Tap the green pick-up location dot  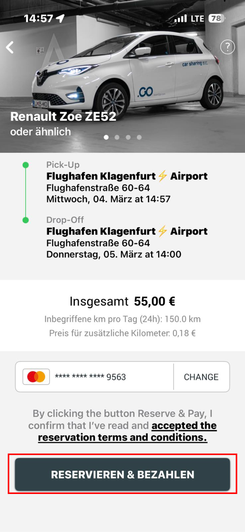click(26, 165)
